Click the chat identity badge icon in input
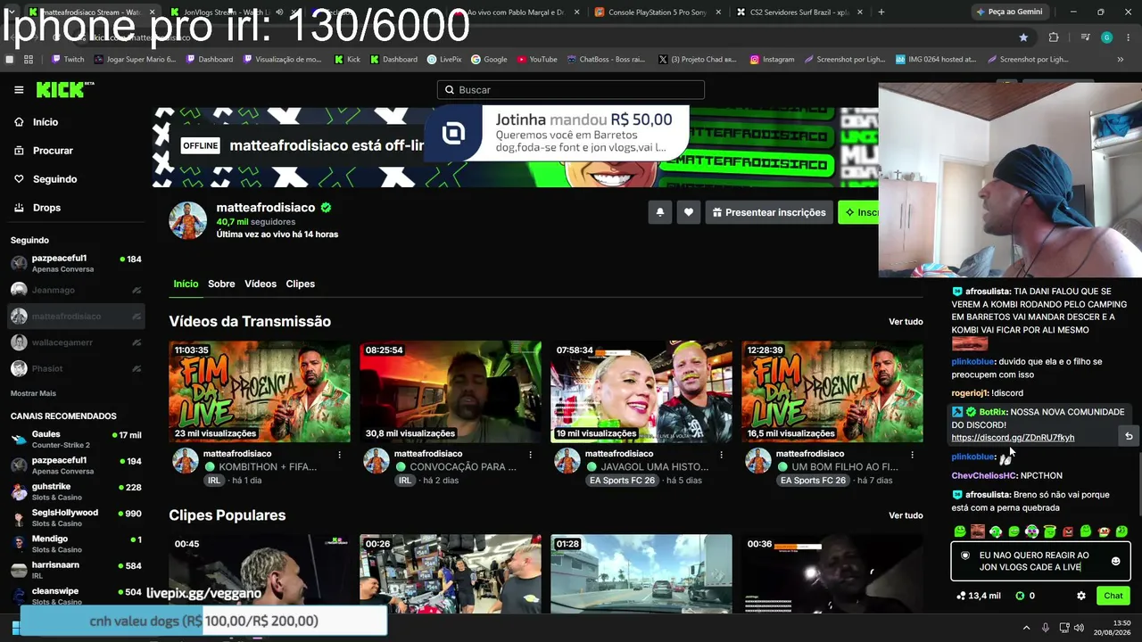 (964, 556)
